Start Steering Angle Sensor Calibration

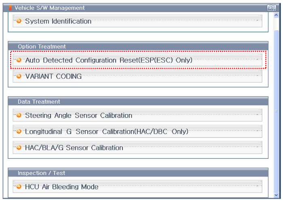point(78,115)
